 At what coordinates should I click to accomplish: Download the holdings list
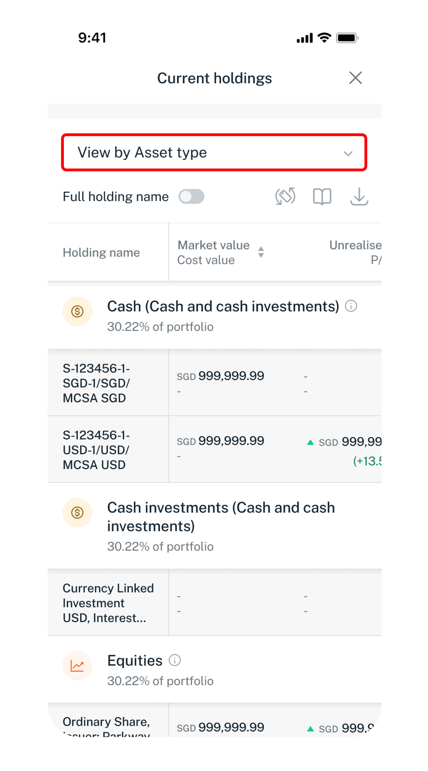359,197
